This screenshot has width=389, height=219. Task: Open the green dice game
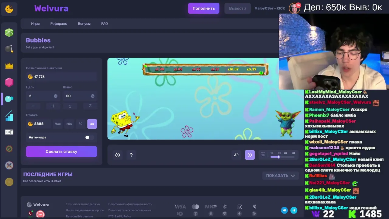click(9, 33)
